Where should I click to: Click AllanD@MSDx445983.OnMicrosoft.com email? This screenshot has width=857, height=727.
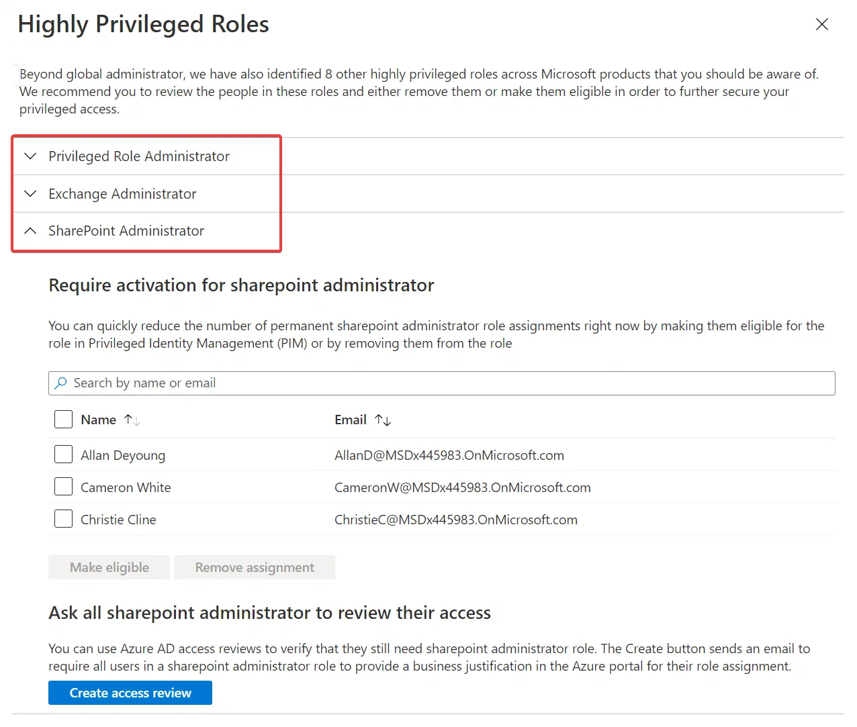(449, 455)
